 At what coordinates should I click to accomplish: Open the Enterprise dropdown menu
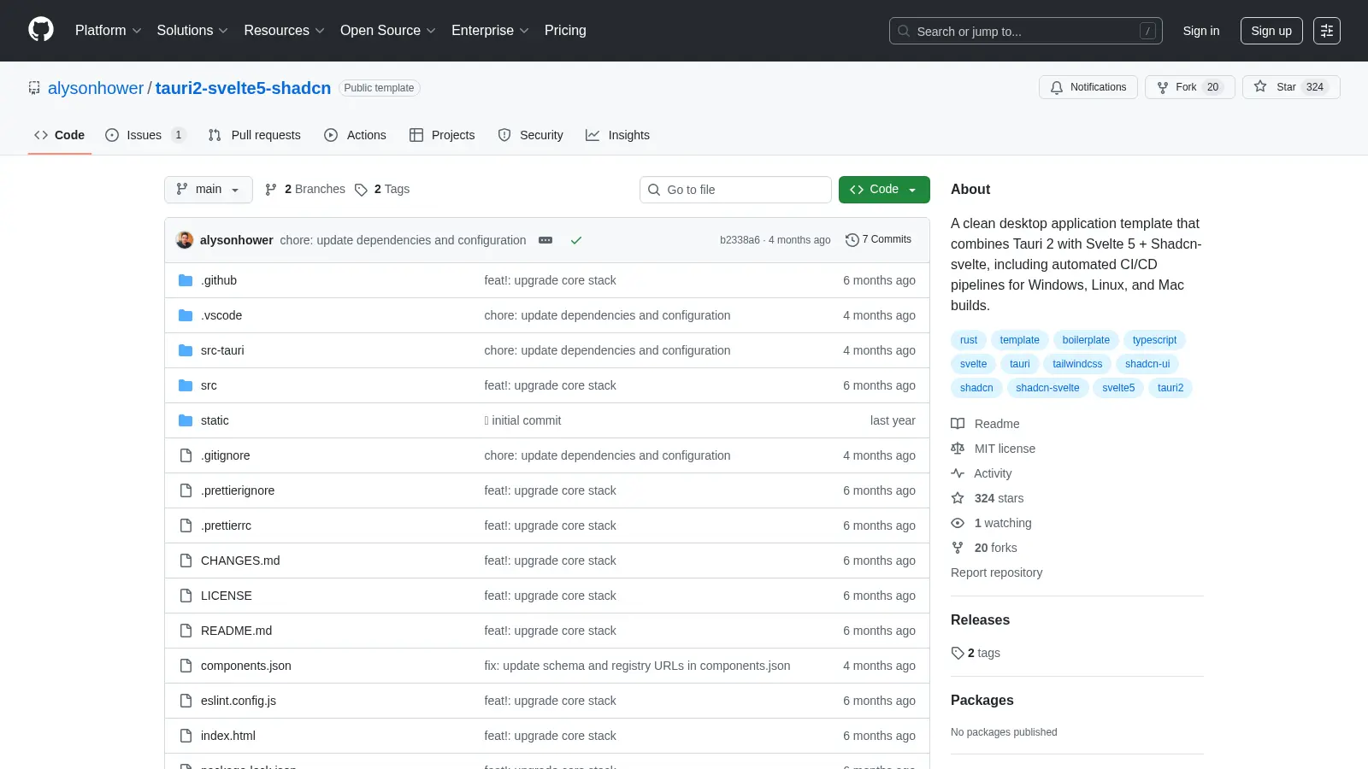click(490, 30)
